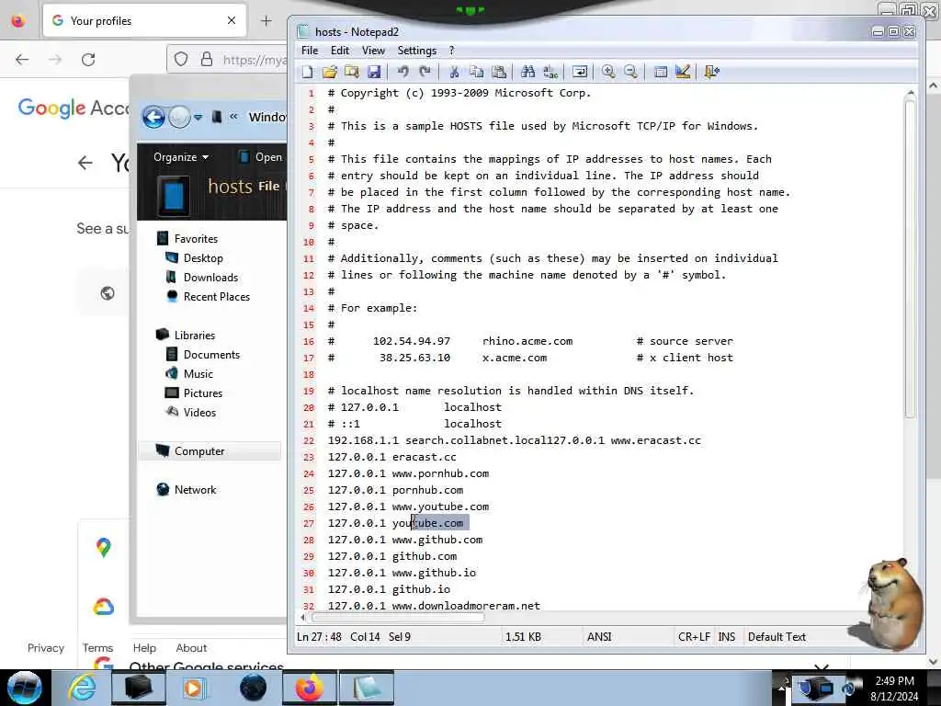Select Recent Places under Favorites

click(208, 297)
